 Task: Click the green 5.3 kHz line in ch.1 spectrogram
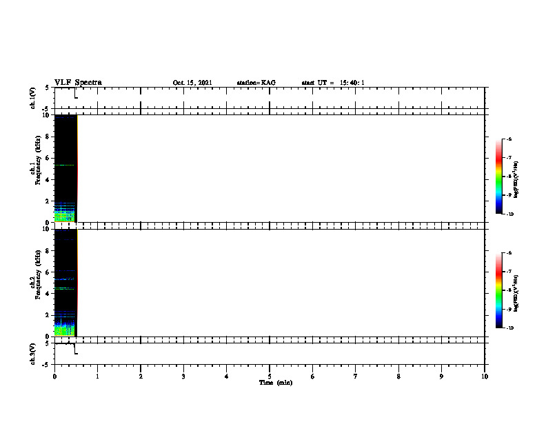(x=64, y=165)
